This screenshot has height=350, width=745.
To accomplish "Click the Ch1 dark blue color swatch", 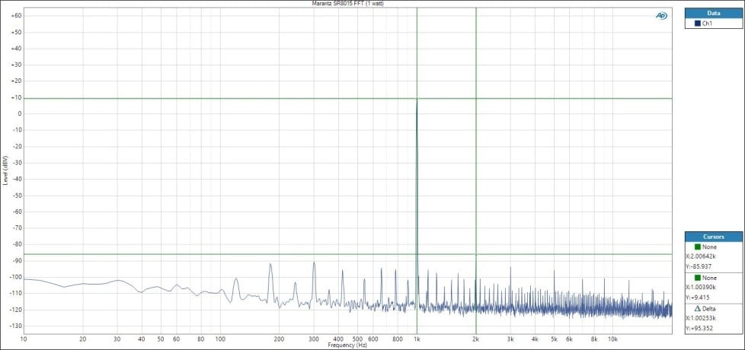I will (696, 24).
